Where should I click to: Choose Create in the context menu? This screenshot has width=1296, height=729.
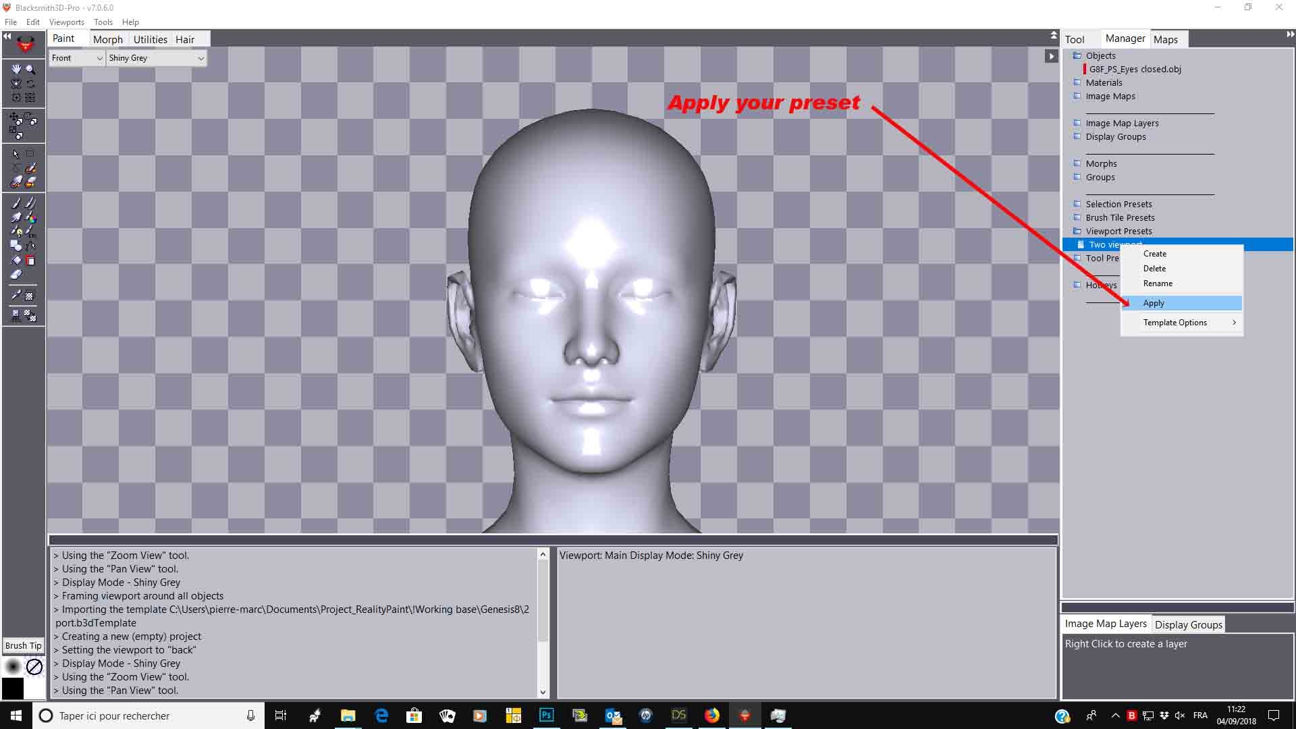(x=1182, y=254)
